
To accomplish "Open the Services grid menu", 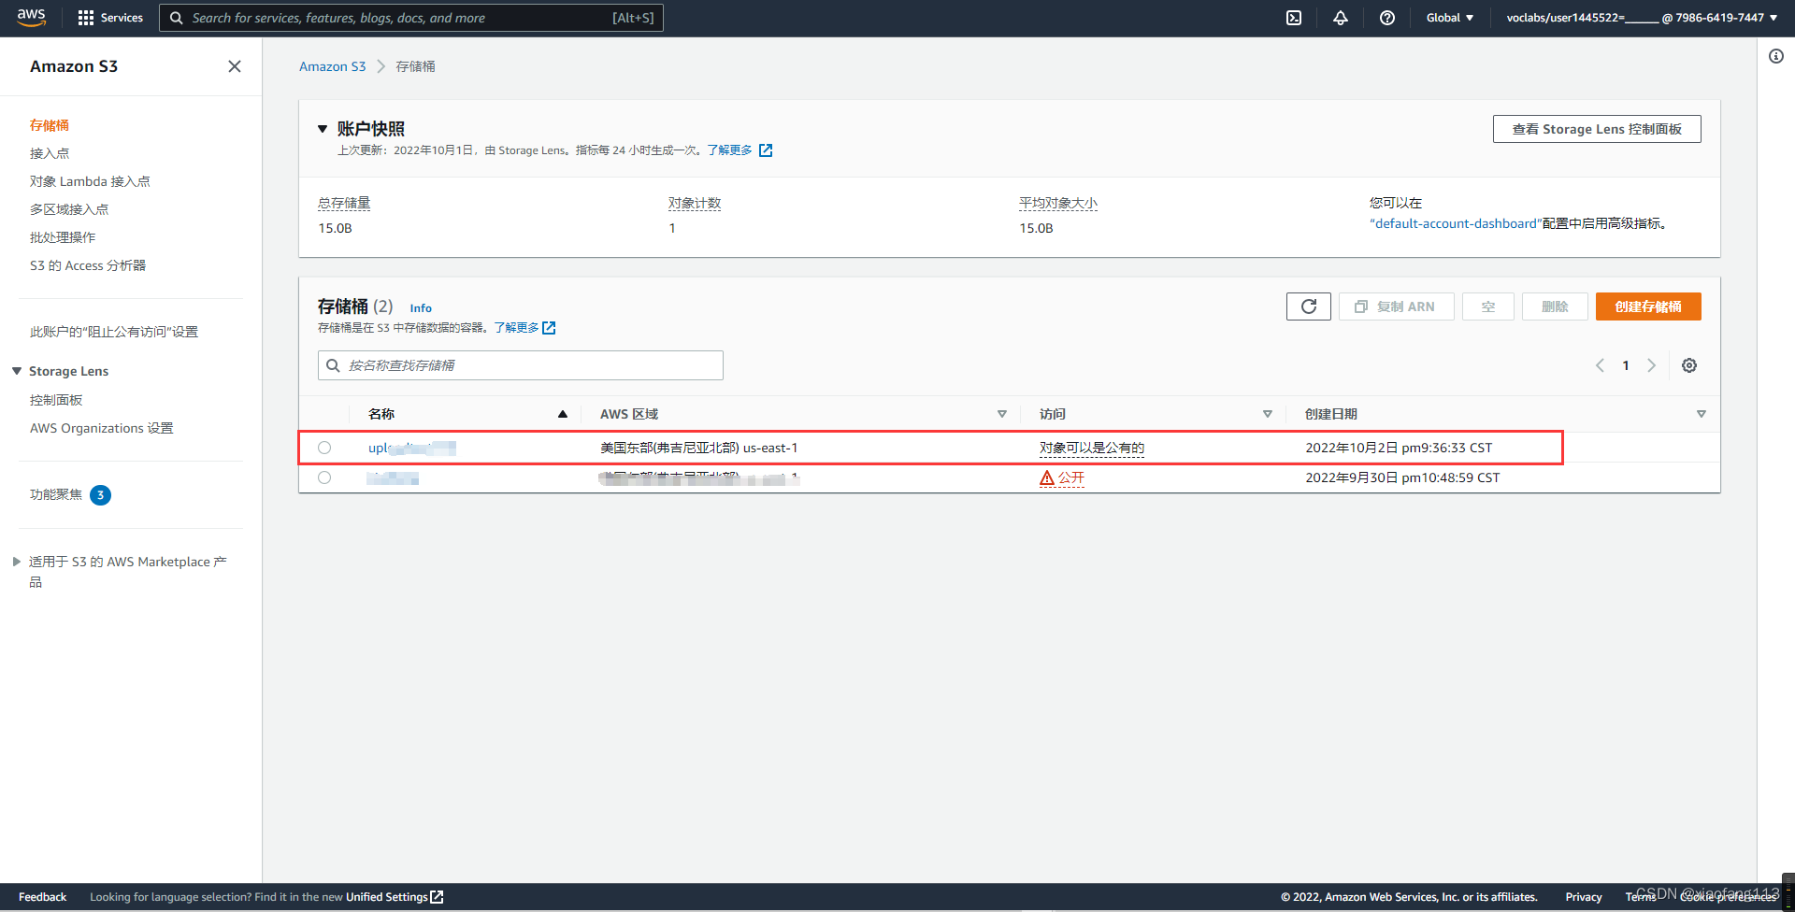I will (110, 18).
